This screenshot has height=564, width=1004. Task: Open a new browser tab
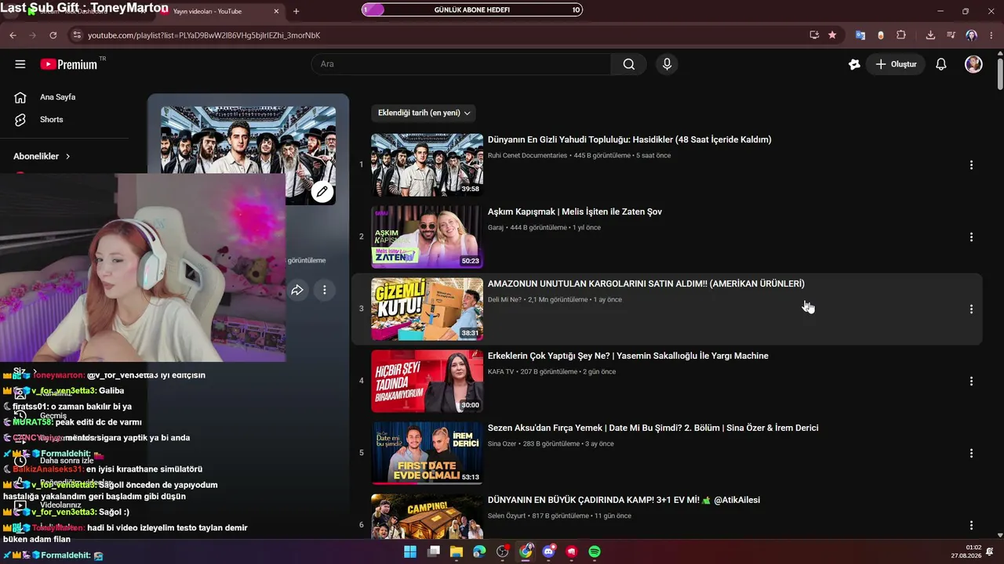click(296, 11)
